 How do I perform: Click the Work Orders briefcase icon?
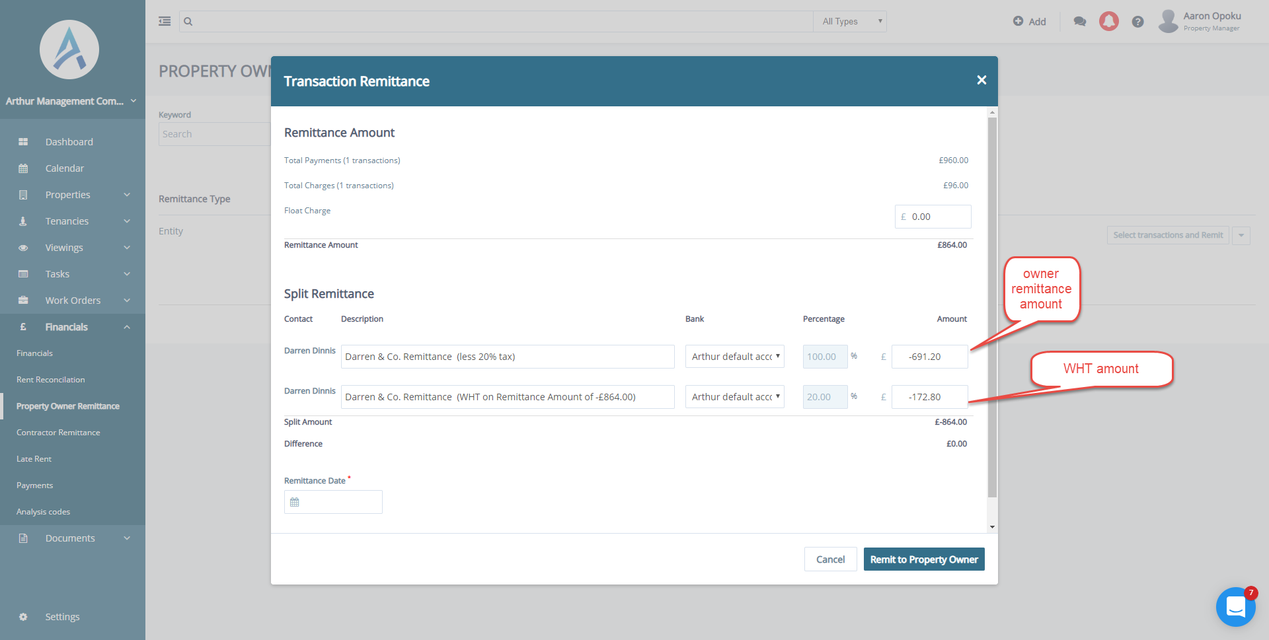pyautogui.click(x=23, y=301)
